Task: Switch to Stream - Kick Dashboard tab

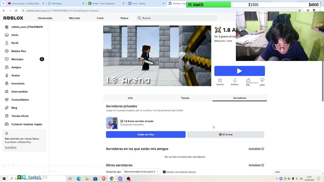Action: (x=106, y=4)
